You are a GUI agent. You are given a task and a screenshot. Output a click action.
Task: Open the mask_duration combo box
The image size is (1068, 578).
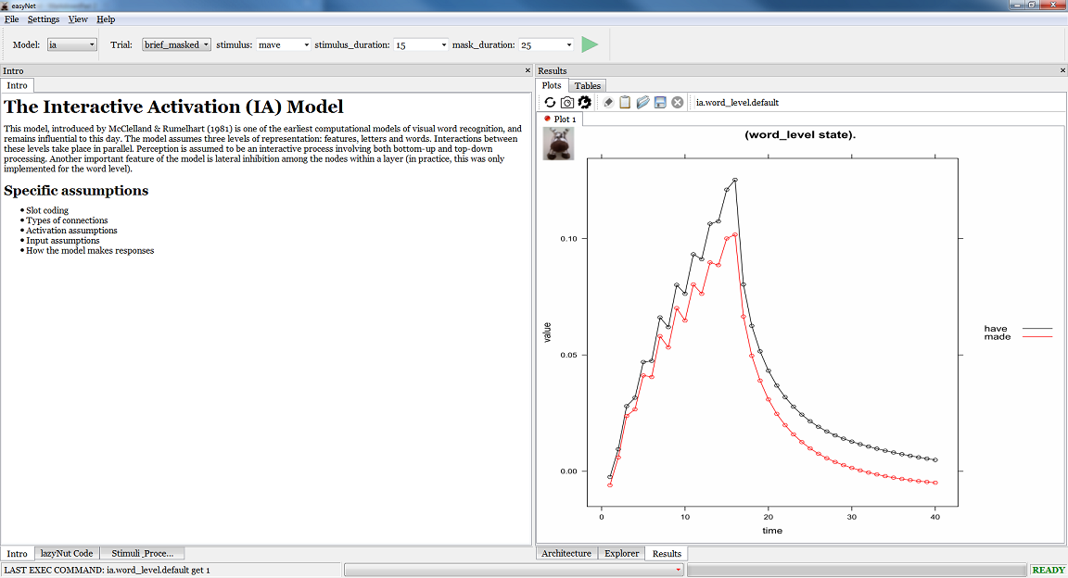click(x=546, y=44)
